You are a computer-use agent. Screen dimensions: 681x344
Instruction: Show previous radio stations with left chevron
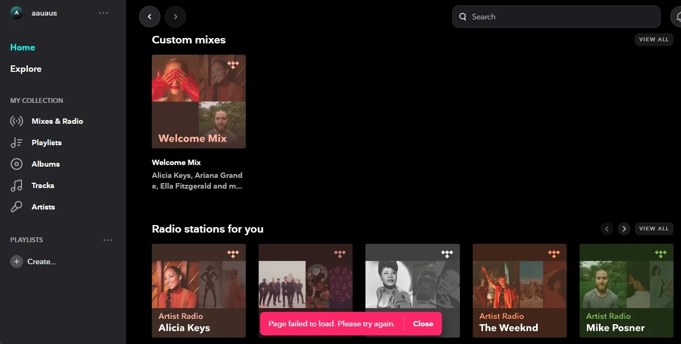607,229
